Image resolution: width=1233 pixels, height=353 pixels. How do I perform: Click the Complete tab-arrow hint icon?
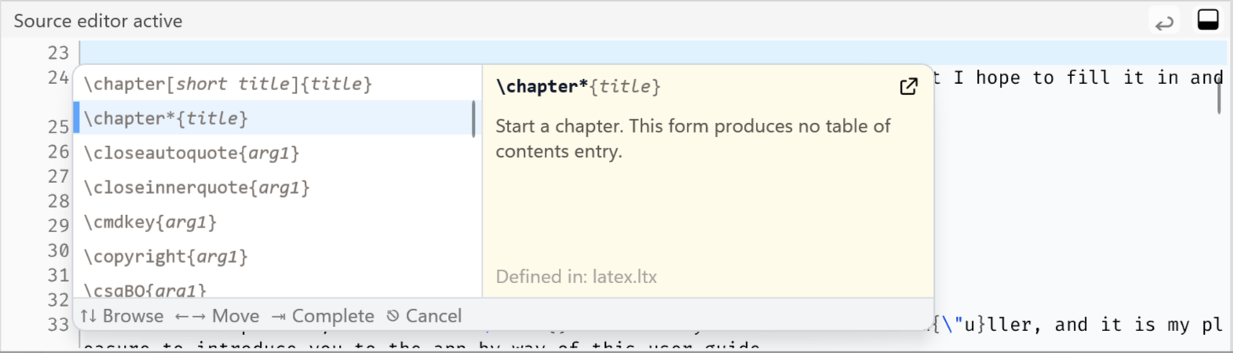pos(279,316)
